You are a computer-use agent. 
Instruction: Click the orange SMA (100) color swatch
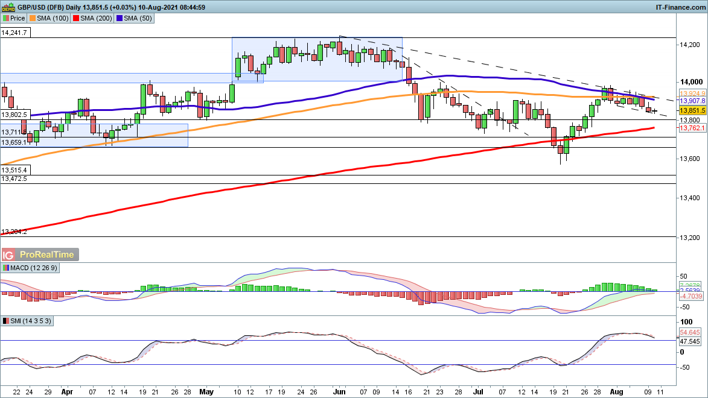33,19
